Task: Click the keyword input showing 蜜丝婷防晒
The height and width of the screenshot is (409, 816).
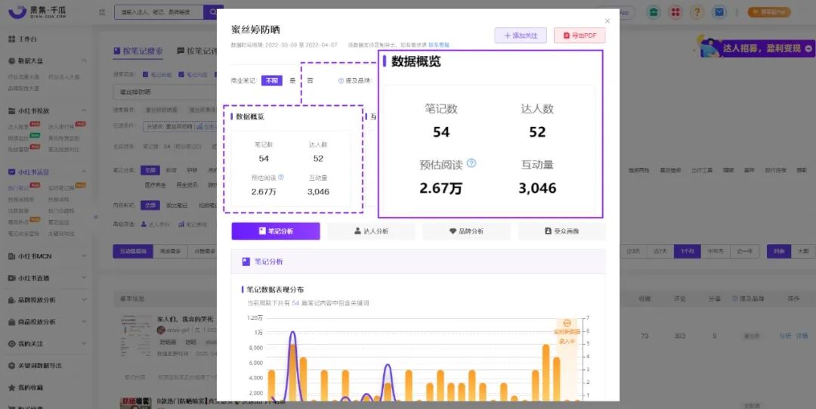Action: click(x=165, y=92)
